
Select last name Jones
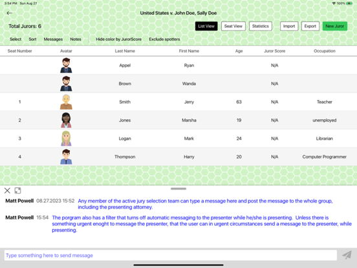pyautogui.click(x=125, y=120)
